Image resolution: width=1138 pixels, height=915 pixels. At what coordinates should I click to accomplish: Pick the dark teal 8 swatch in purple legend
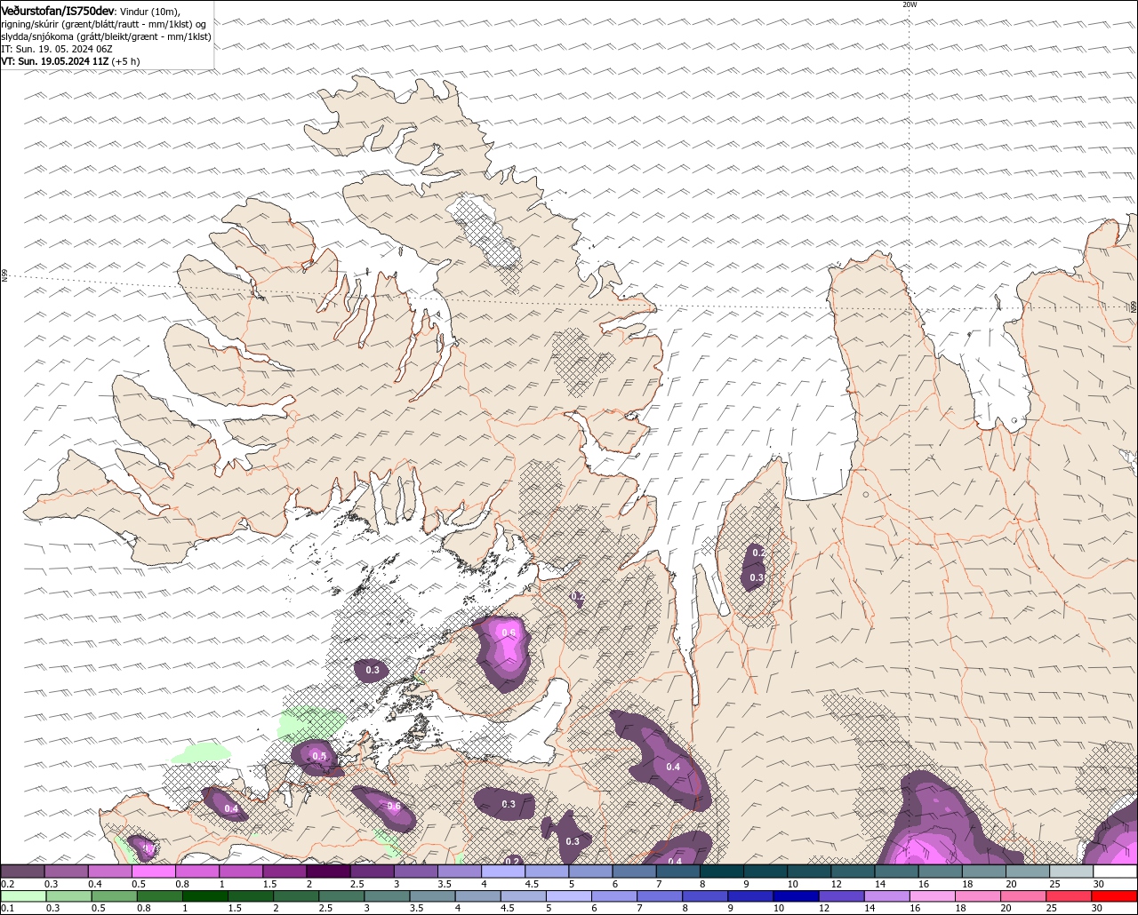[722, 871]
